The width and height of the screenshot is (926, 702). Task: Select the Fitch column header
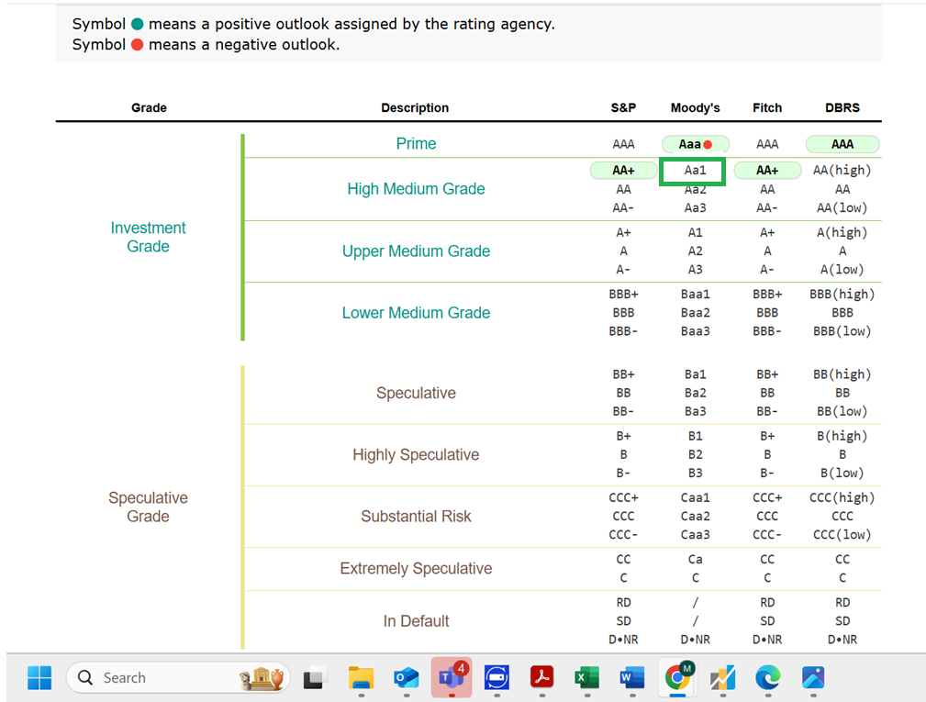coord(767,107)
